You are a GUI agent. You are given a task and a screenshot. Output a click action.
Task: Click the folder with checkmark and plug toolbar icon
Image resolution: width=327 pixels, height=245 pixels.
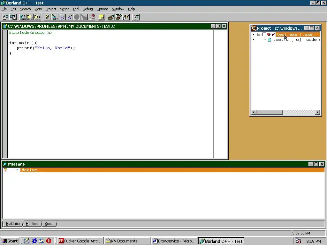click(x=126, y=17)
